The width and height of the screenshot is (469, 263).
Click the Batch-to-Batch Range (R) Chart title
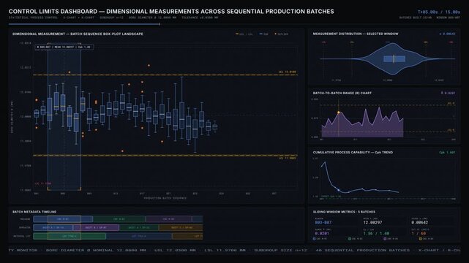342,93
